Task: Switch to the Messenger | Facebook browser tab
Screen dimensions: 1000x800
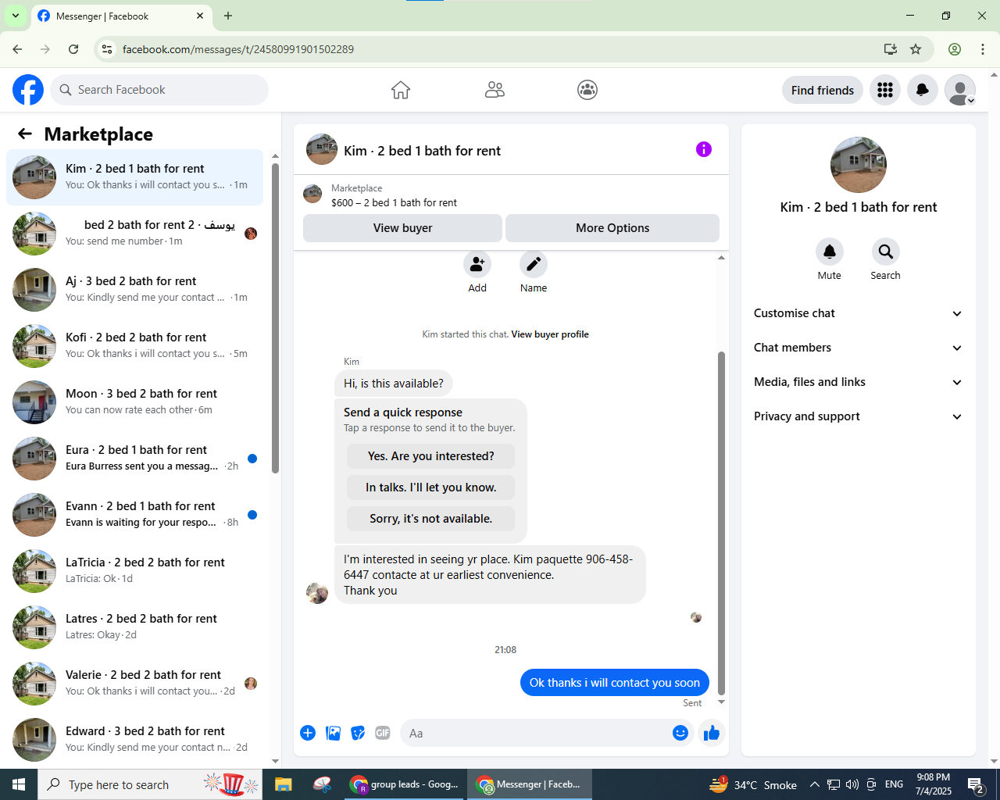Action: pos(121,16)
